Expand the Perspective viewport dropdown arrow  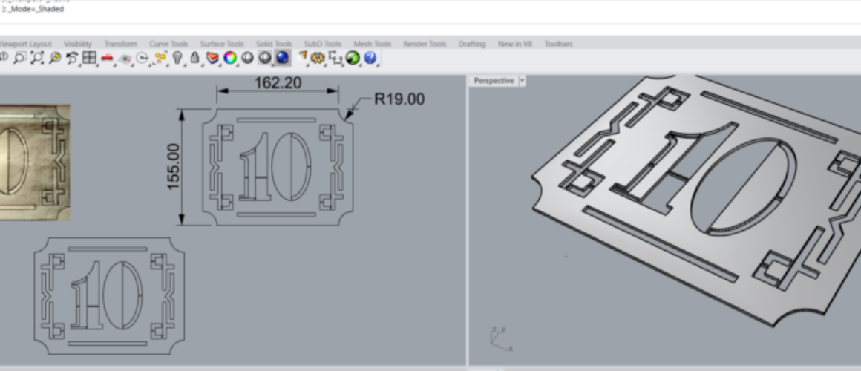pyautogui.click(x=522, y=80)
